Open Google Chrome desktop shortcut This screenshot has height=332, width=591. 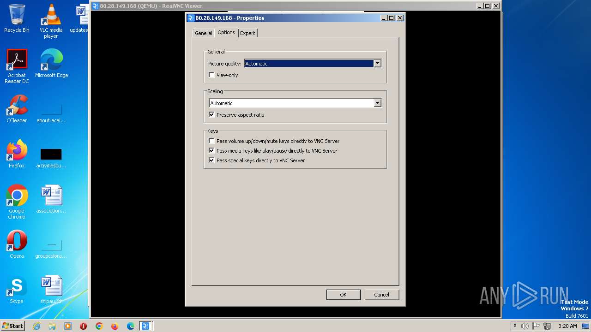click(17, 202)
